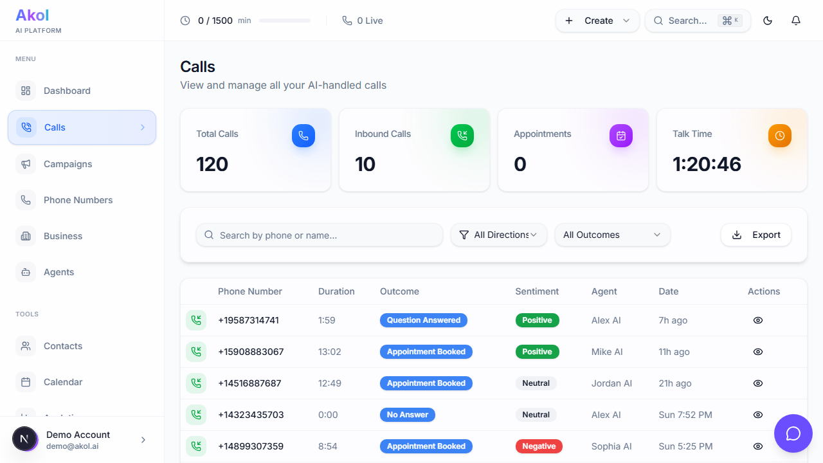823x463 pixels.
Task: Go to Campaigns in sidebar
Action: click(68, 164)
